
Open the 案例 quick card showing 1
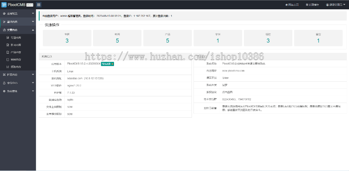tap(218, 38)
